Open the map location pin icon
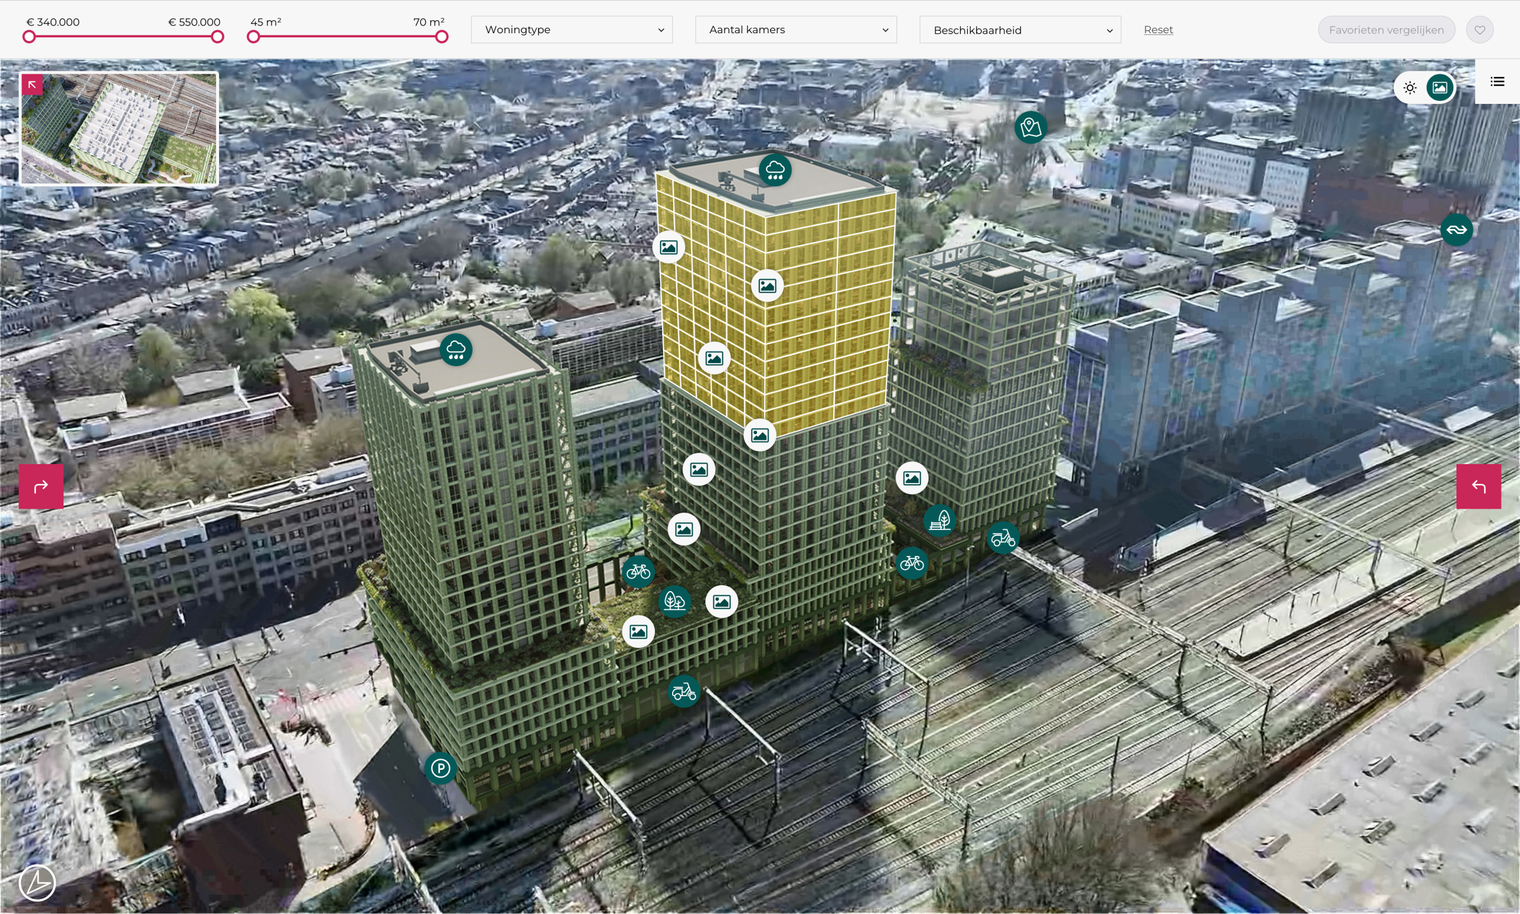Viewport: 1520px width, 914px height. (1030, 128)
